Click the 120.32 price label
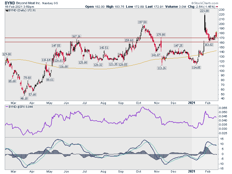 click(98, 65)
